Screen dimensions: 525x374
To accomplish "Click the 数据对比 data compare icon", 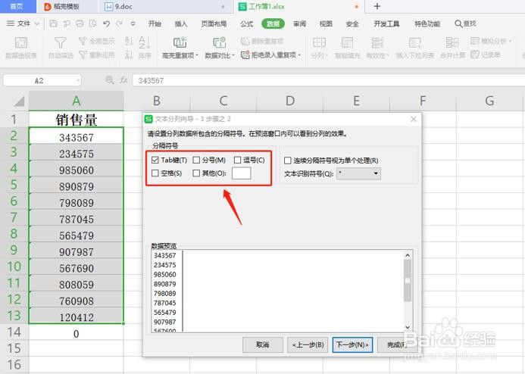I will [x=219, y=42].
